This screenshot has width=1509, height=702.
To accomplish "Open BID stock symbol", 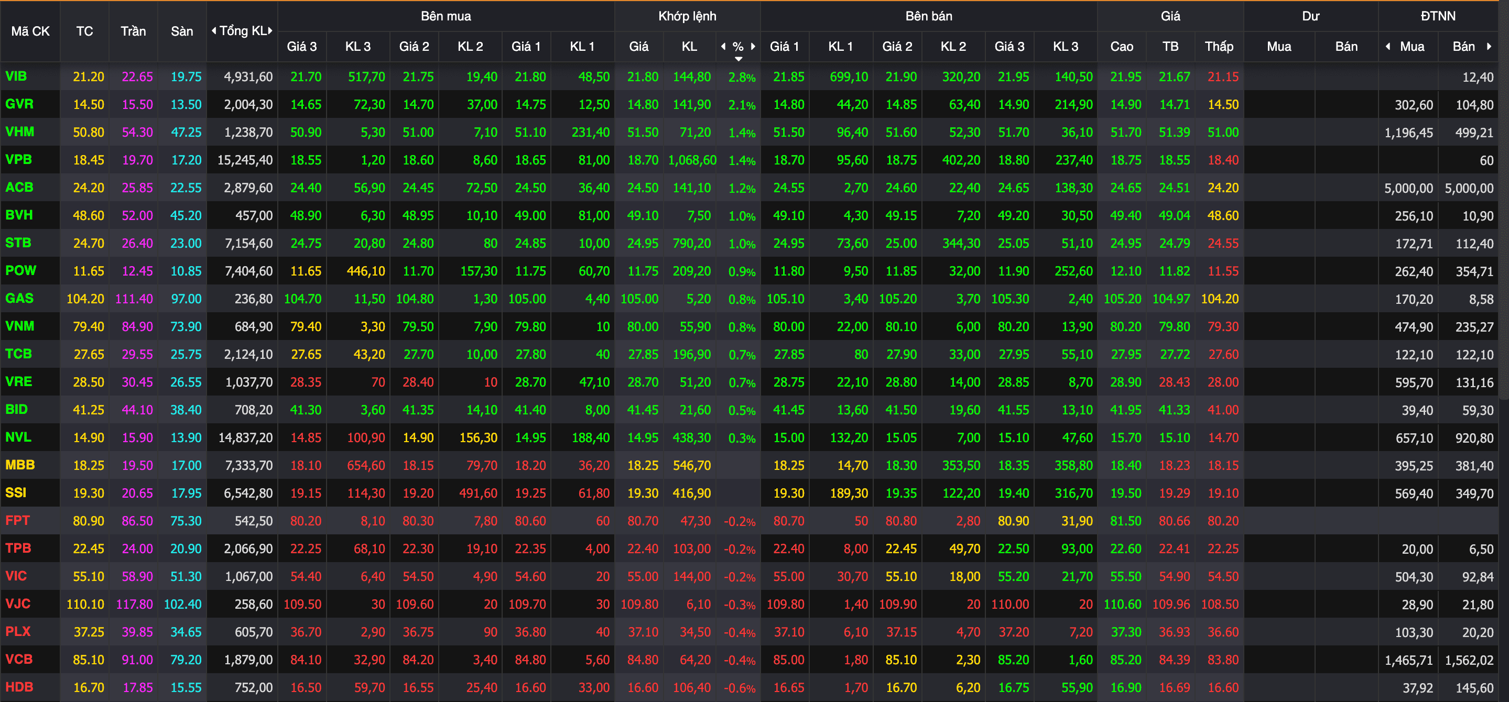I will click(16, 409).
